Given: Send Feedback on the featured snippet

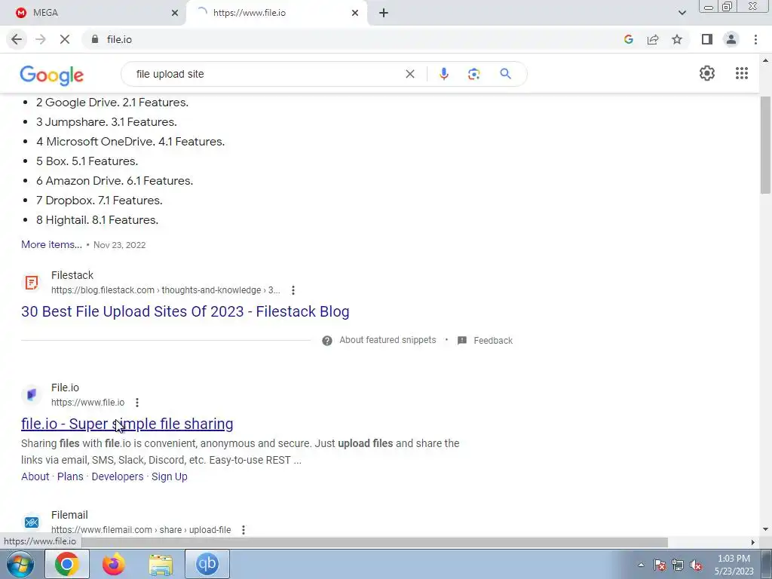Looking at the screenshot, I should pyautogui.click(x=493, y=341).
